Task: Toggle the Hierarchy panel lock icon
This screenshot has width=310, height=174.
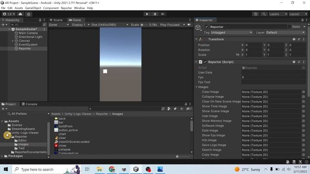Action: click(x=40, y=20)
